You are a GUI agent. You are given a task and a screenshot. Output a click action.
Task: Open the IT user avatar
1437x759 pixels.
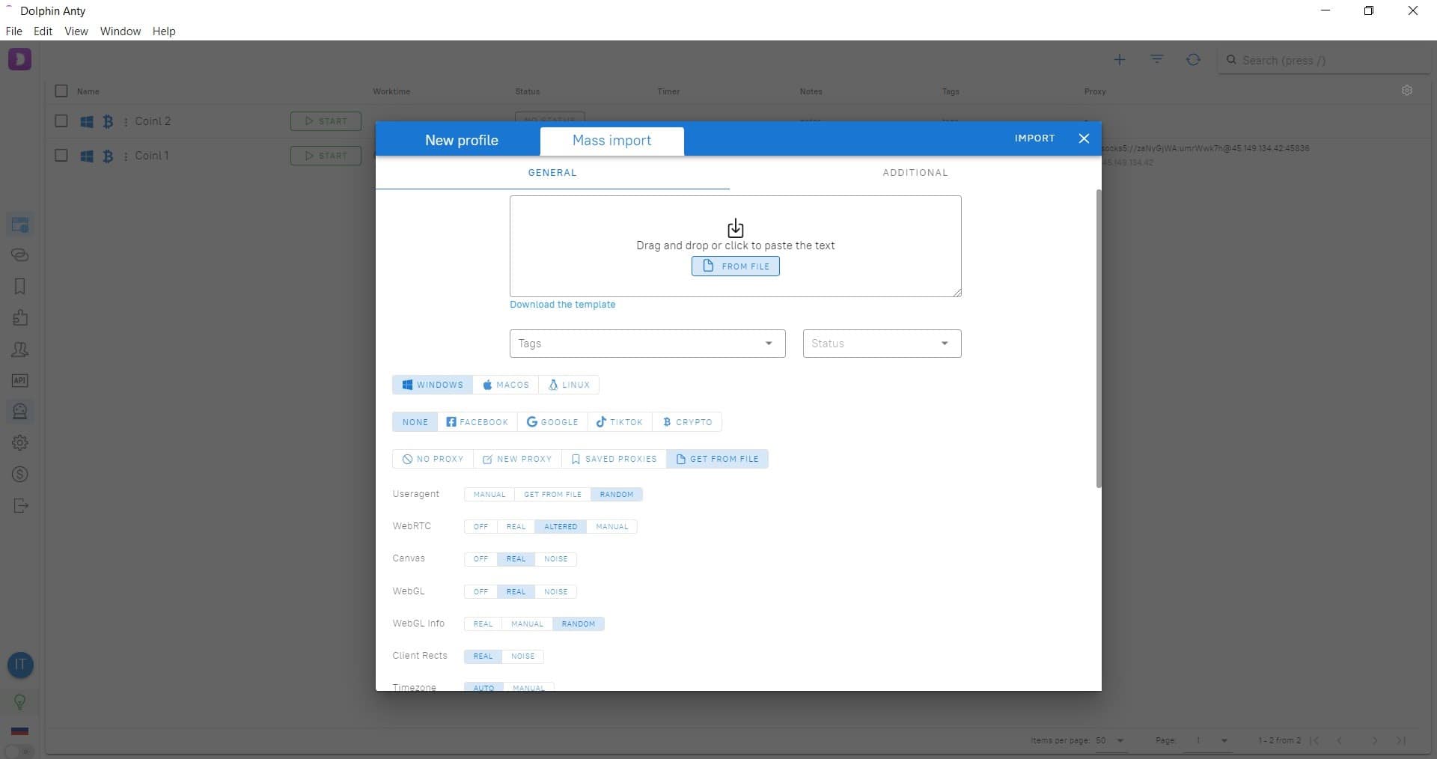coord(20,665)
